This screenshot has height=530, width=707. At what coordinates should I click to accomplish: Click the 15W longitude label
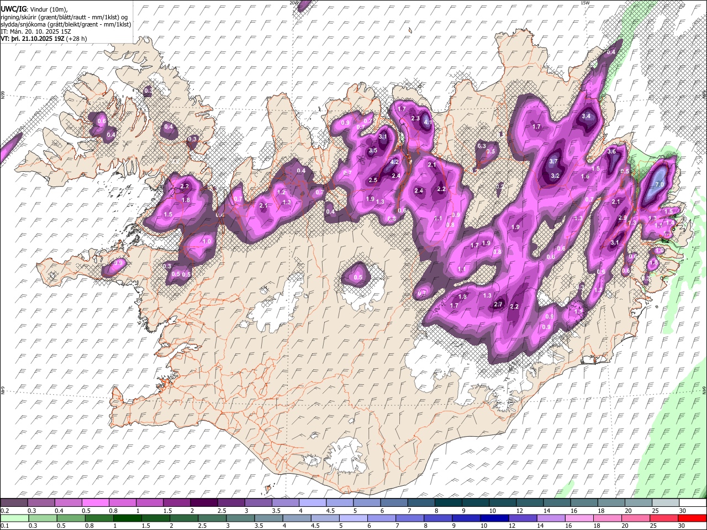[585, 3]
